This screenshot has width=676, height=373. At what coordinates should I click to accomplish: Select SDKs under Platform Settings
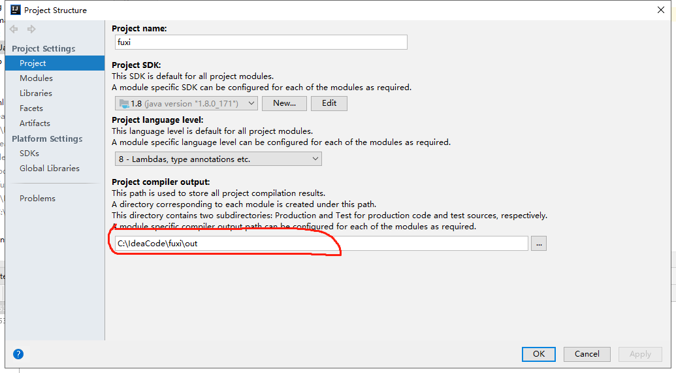coord(29,153)
